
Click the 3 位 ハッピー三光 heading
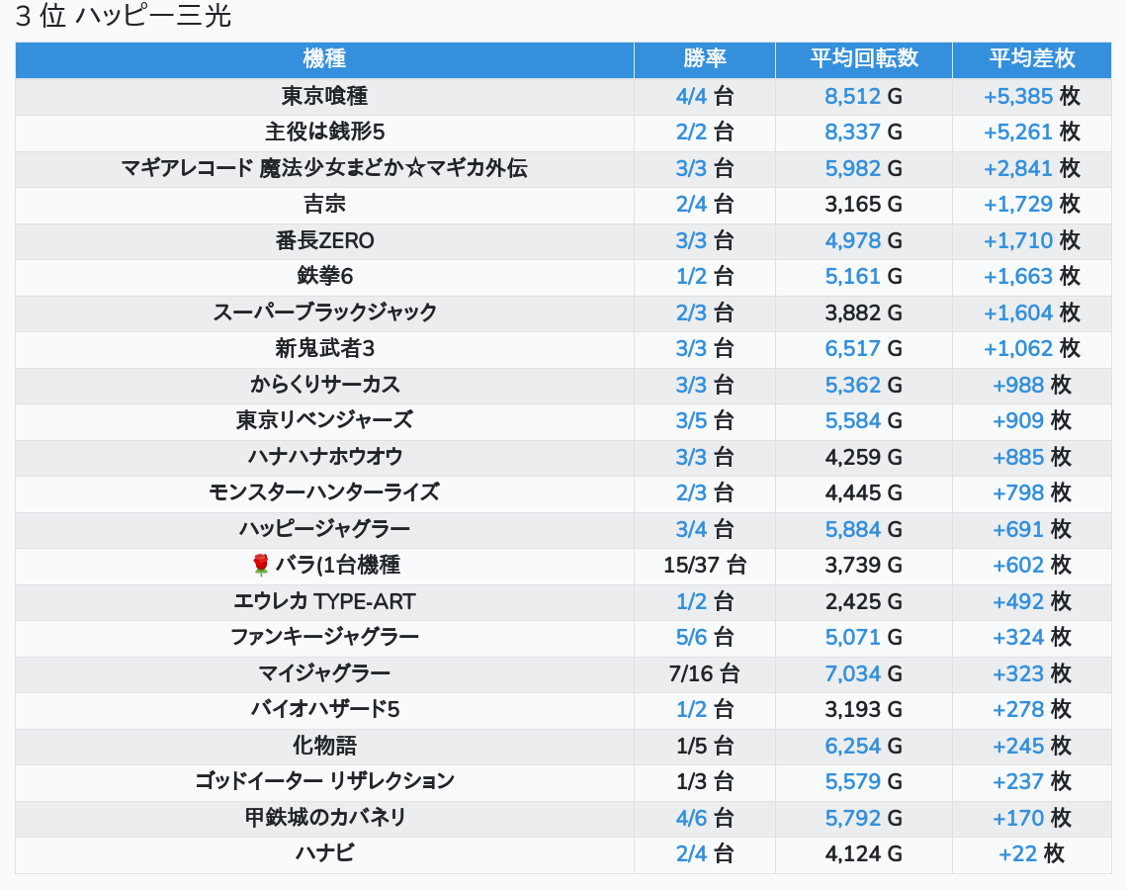point(124,17)
